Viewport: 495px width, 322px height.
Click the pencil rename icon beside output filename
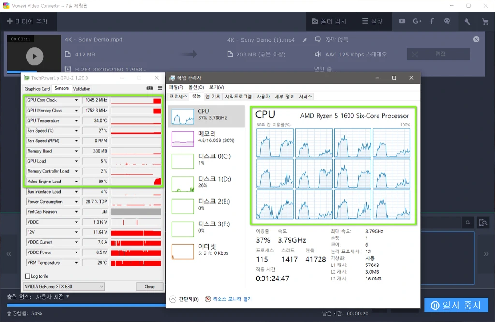click(305, 40)
